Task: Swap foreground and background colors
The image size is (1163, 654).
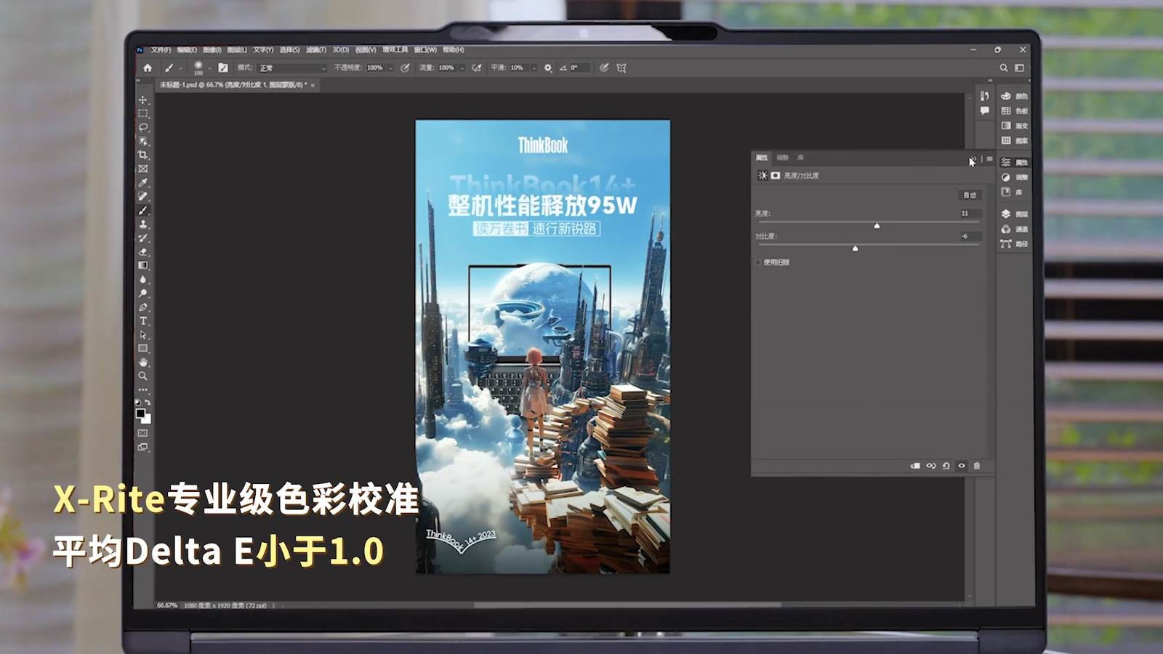Action: pyautogui.click(x=148, y=403)
